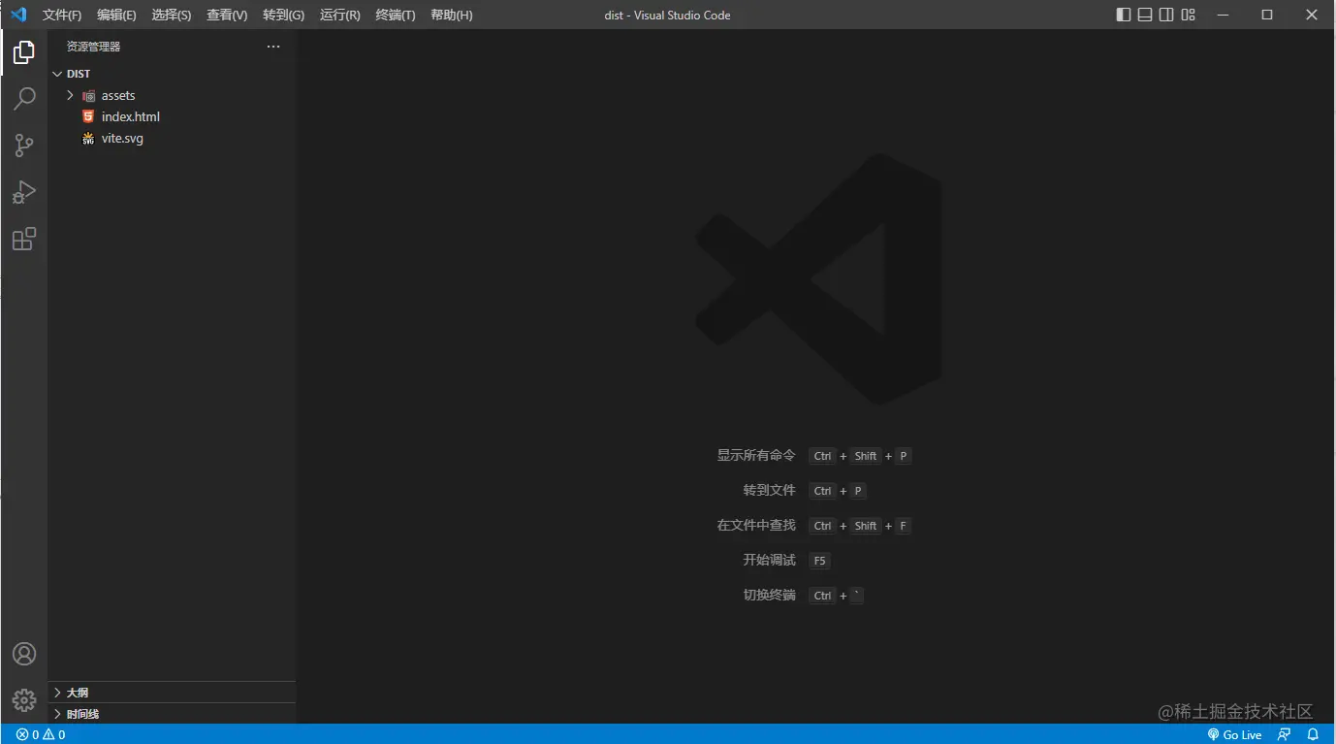Screen dimensions: 1336x744
Task: Open the Accounts menu icon
Action: coord(24,654)
